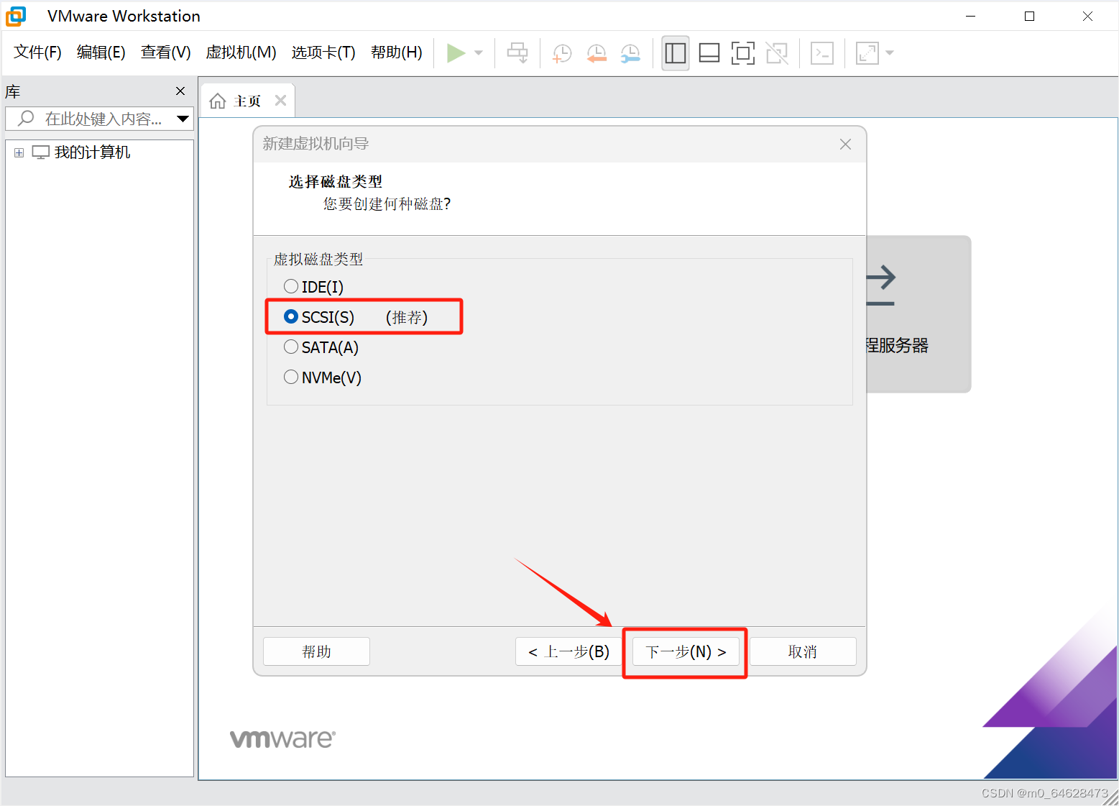Minimize the VMware Workstation window
The width and height of the screenshot is (1119, 806).
[x=971, y=16]
